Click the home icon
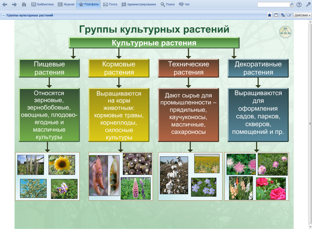 [x=23, y=4]
